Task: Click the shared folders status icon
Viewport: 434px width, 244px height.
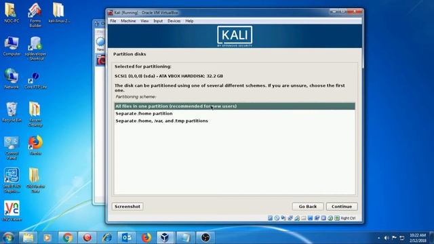Action: 304,218
